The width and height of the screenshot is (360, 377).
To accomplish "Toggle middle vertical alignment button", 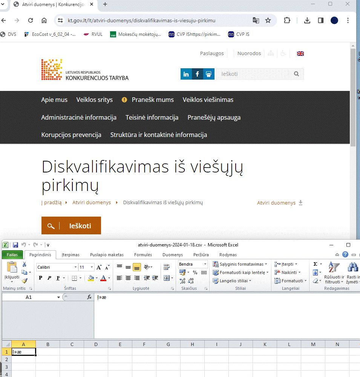I will pos(128,267).
